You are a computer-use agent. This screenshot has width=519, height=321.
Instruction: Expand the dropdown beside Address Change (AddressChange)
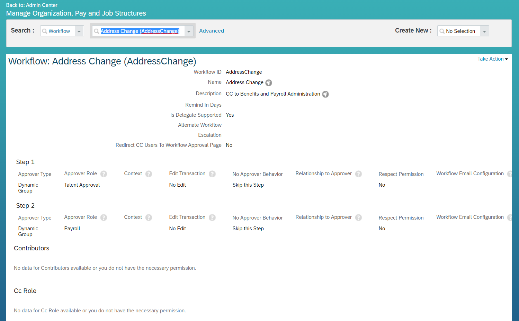point(189,31)
